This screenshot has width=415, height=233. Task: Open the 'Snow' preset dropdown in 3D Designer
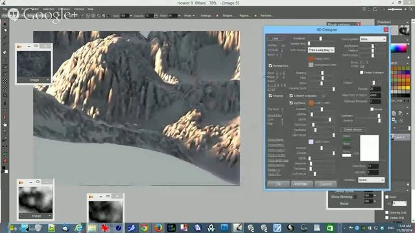click(371, 180)
